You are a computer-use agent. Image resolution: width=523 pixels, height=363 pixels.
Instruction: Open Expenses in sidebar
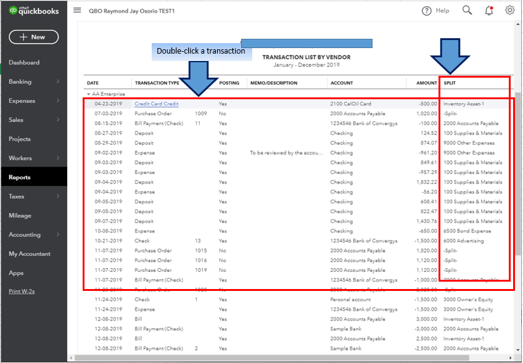22,100
